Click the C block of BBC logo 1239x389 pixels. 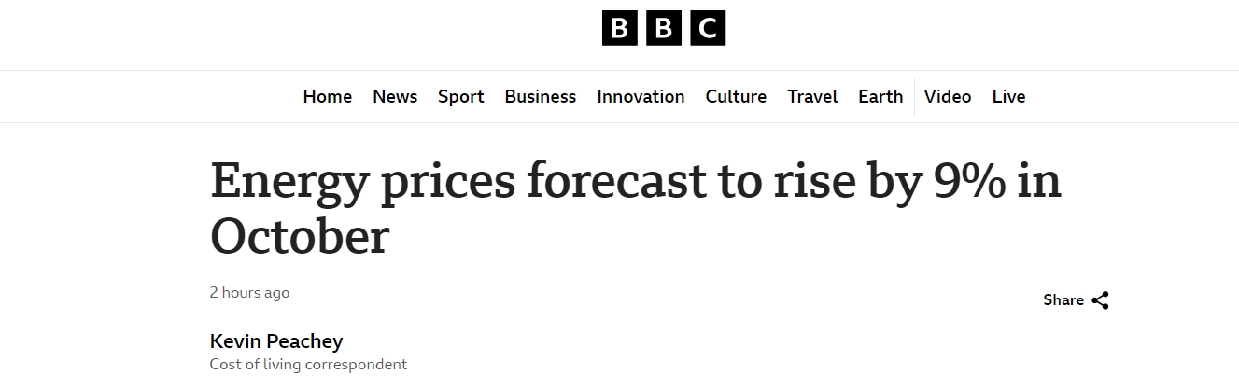click(x=708, y=29)
